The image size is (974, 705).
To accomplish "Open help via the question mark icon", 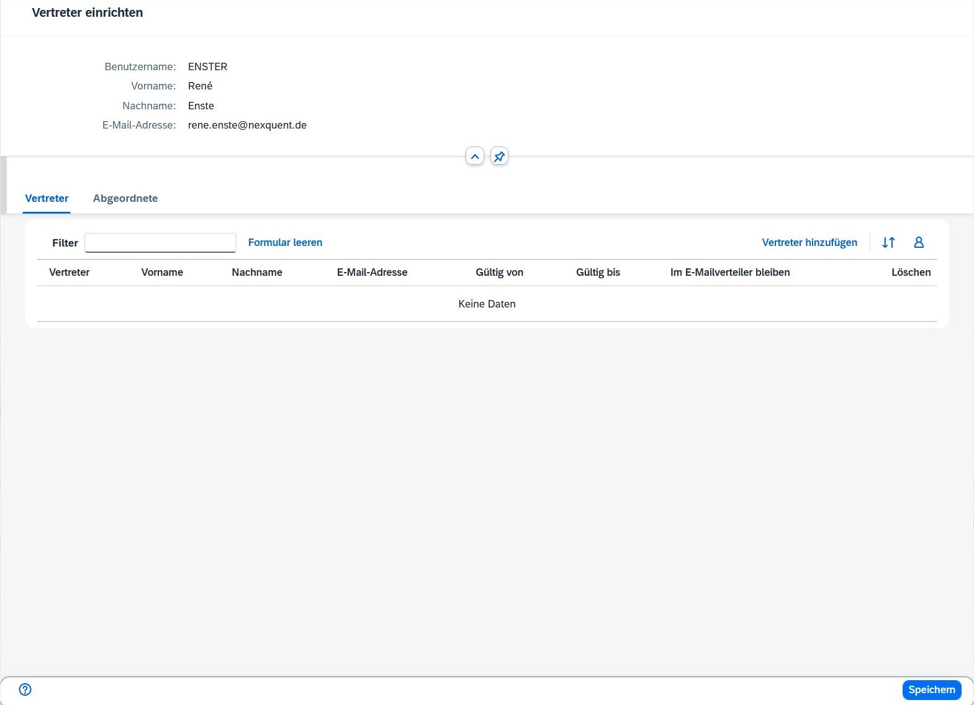I will pyautogui.click(x=25, y=689).
